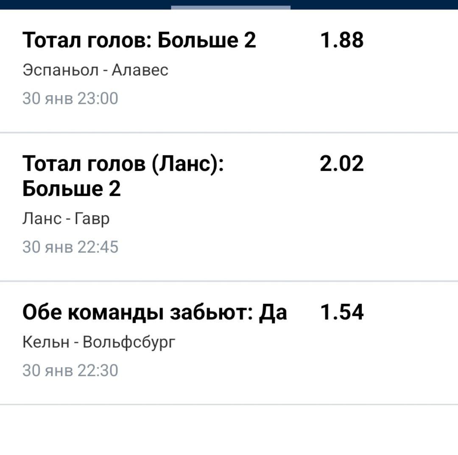Tap the dark header left of the tab indicator
Screen dimensions: 458x455
85,4
